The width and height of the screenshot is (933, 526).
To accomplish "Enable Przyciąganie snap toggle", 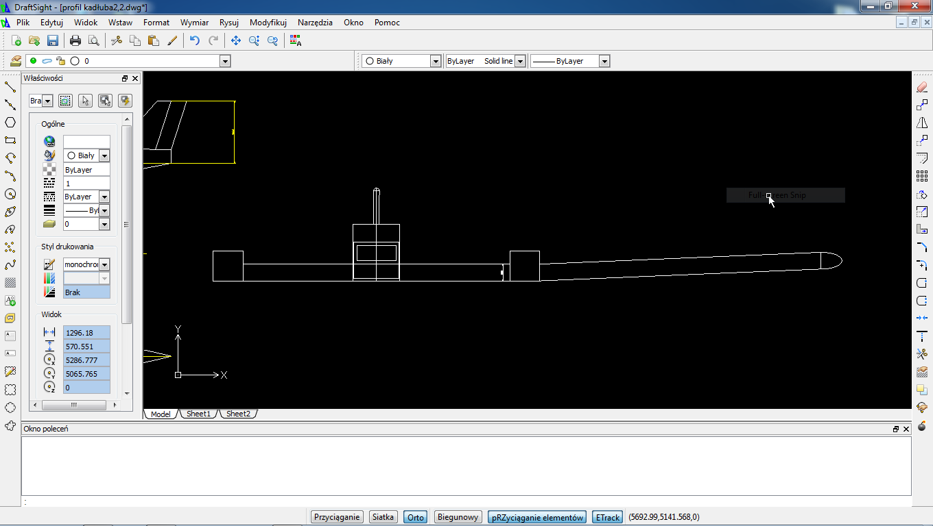I will tap(337, 517).
